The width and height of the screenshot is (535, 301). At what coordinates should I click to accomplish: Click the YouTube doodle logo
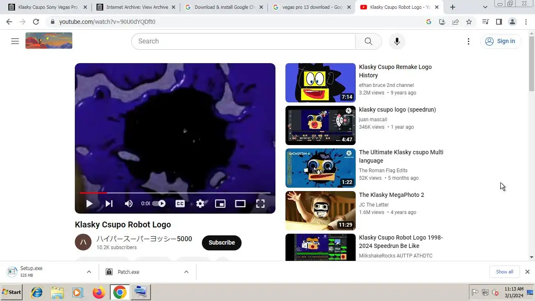49,41
